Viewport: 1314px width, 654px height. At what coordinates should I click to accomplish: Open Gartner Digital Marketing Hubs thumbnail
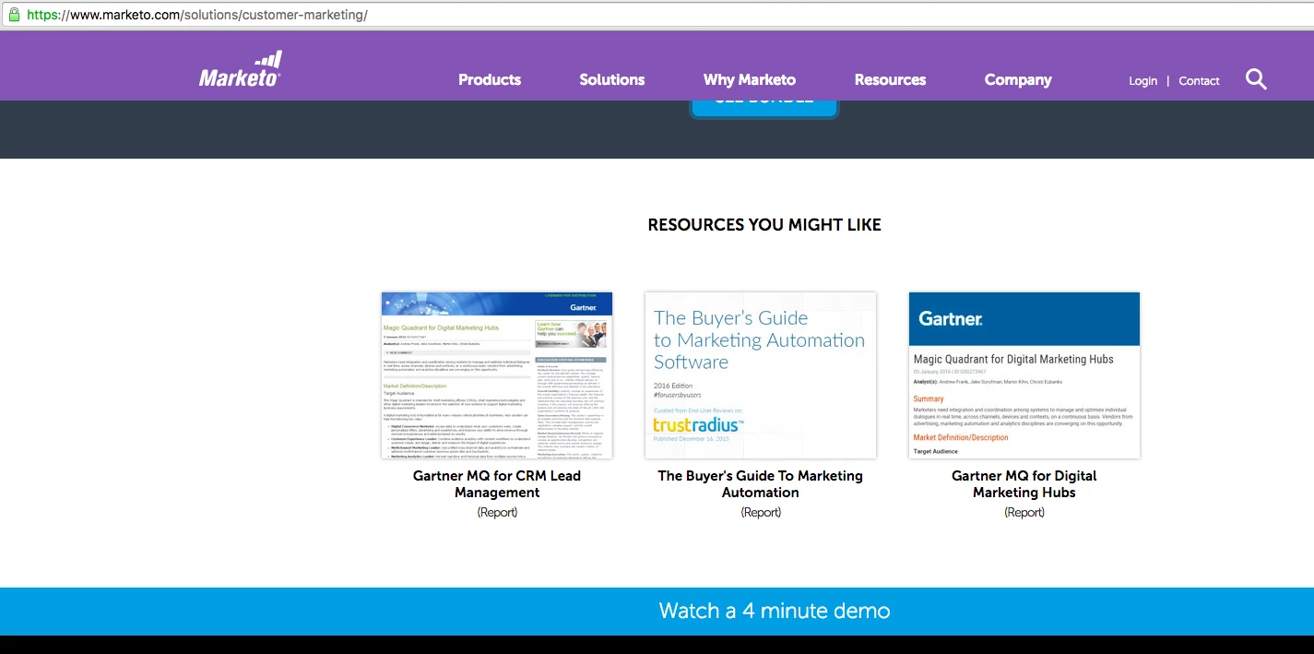click(1024, 375)
